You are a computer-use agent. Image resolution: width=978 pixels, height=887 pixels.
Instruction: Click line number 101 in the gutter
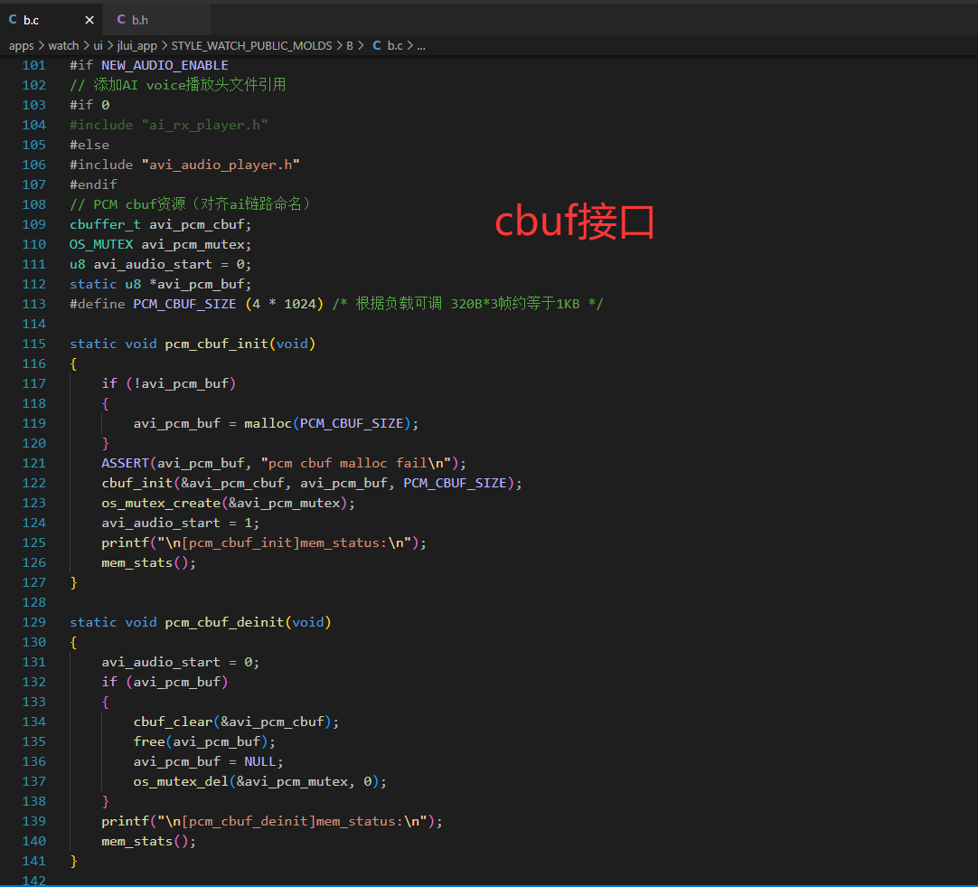(x=34, y=65)
